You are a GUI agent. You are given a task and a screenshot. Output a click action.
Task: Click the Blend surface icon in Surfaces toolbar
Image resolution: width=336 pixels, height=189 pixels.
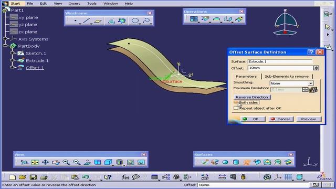[288, 162]
